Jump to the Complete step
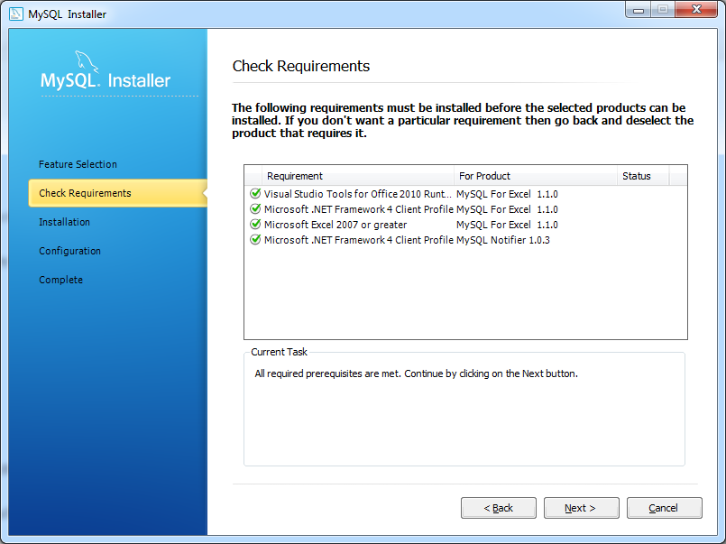The image size is (726, 544). pos(60,280)
